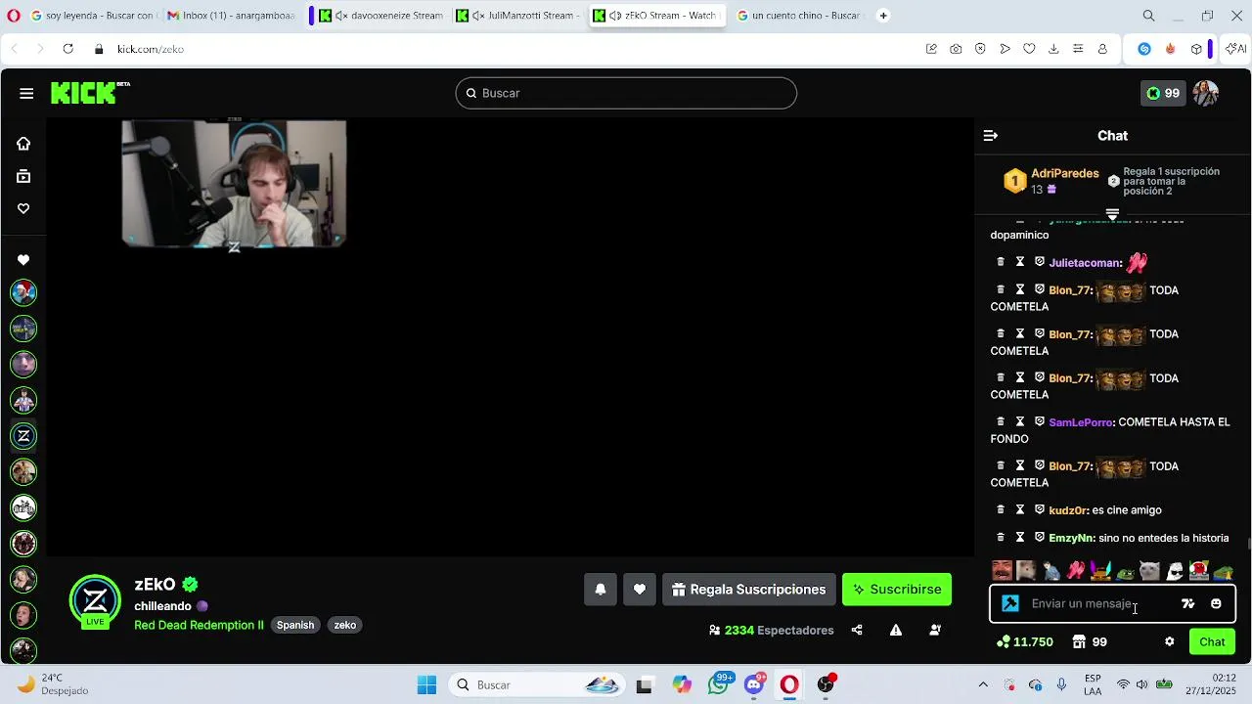Viewport: 1252px width, 704px height.
Task: Switch to davooxeneize Stream tab
Action: tap(379, 16)
